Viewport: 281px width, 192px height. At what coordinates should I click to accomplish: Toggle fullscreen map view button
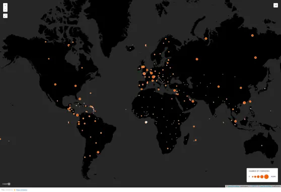[5, 16]
